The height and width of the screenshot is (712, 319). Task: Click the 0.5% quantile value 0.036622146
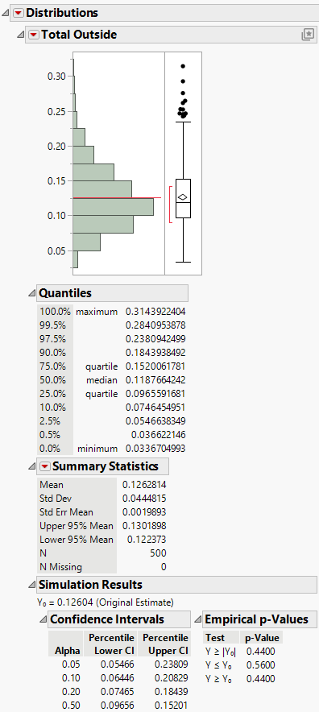point(159,435)
